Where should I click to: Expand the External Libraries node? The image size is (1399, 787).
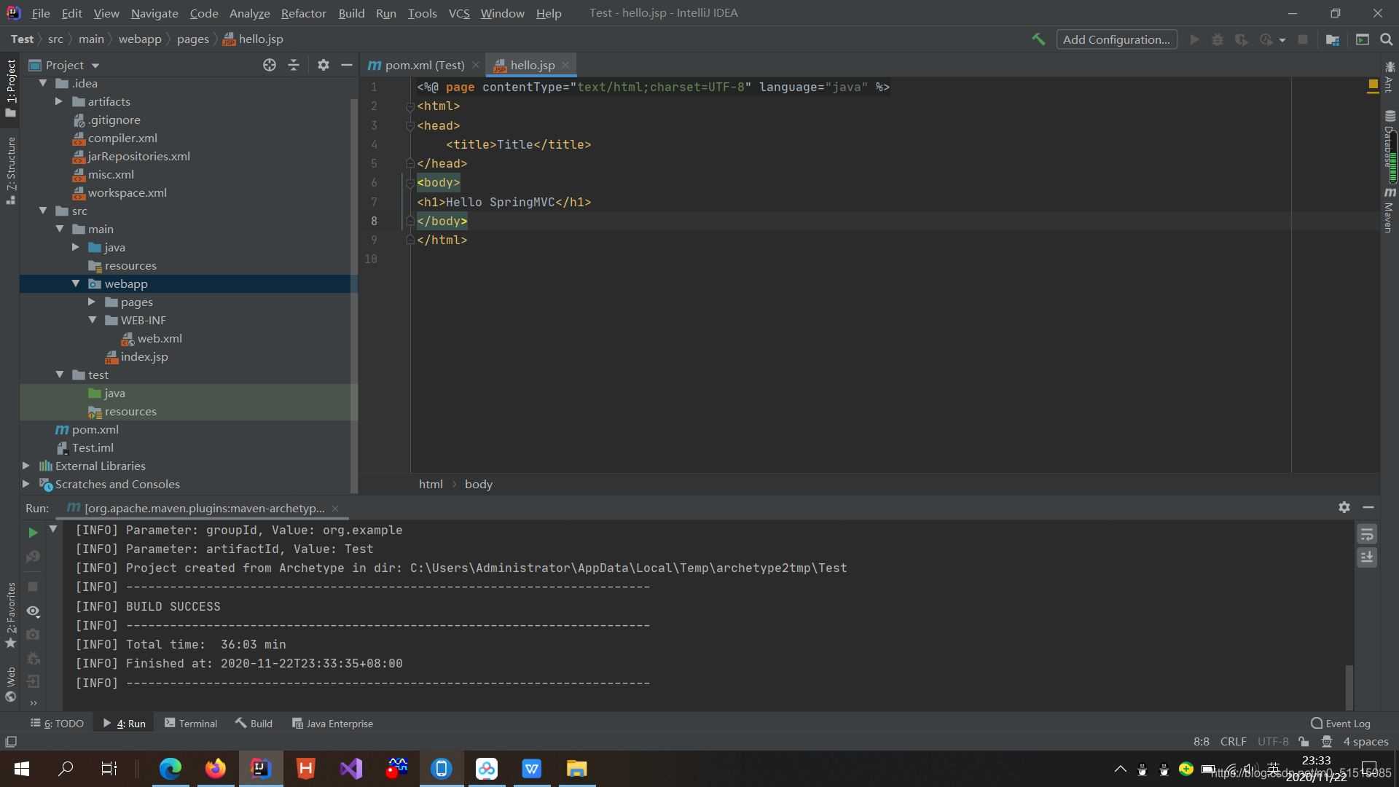(25, 465)
